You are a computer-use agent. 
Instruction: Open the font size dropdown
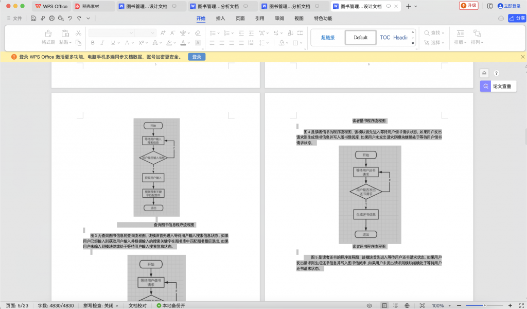coord(153,33)
